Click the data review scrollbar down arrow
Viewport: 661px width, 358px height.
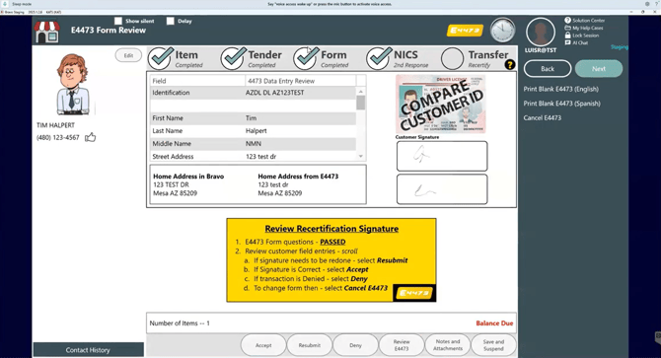coord(361,156)
